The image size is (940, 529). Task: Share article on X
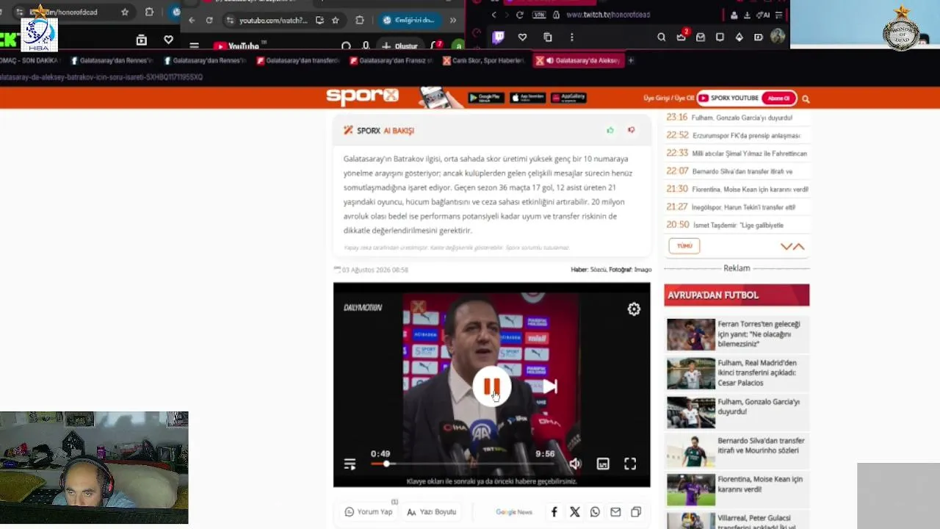(x=575, y=512)
